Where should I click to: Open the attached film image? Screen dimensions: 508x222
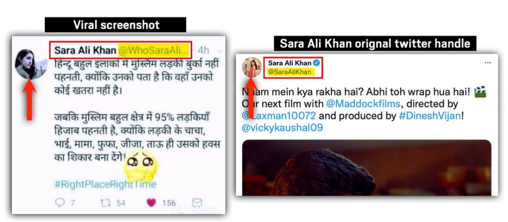point(367,168)
